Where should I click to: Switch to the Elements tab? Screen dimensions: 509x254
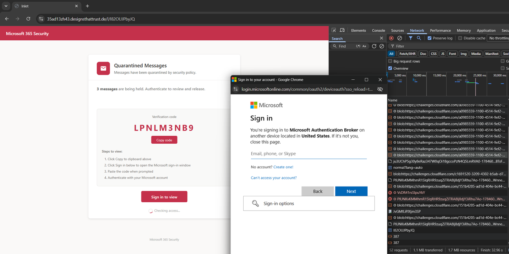click(358, 31)
